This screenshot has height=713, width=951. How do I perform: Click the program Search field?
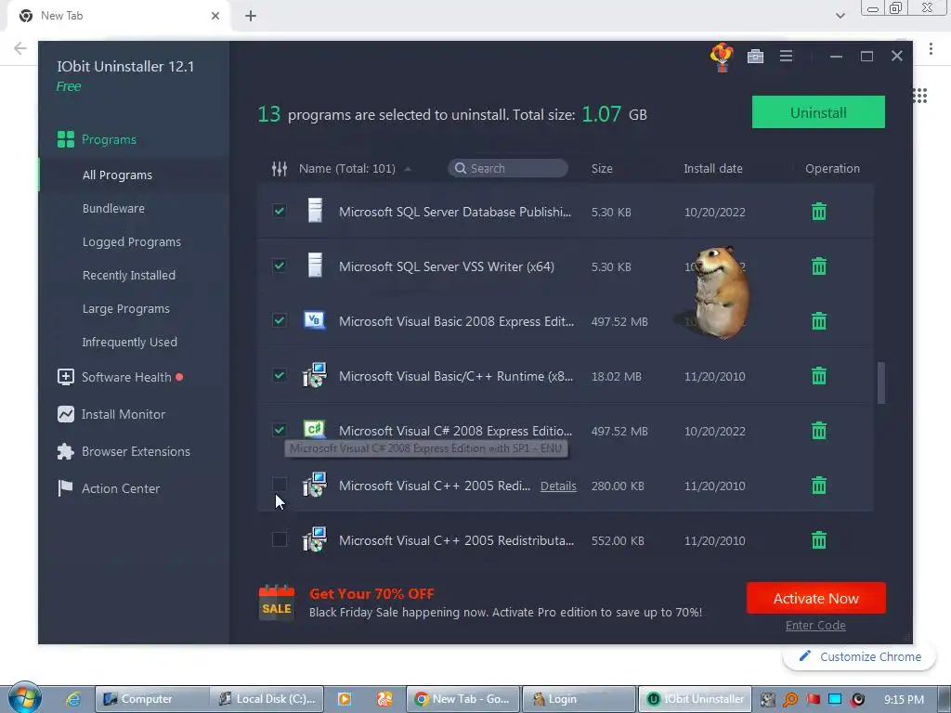[x=508, y=169]
